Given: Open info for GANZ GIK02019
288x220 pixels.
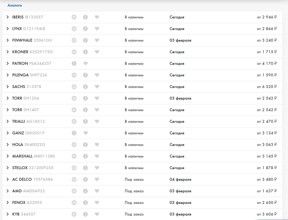Looking at the screenshot, I should coord(74,133).
